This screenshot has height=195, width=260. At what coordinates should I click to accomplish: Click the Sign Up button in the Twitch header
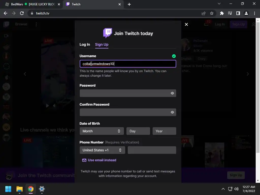coord(238,24)
